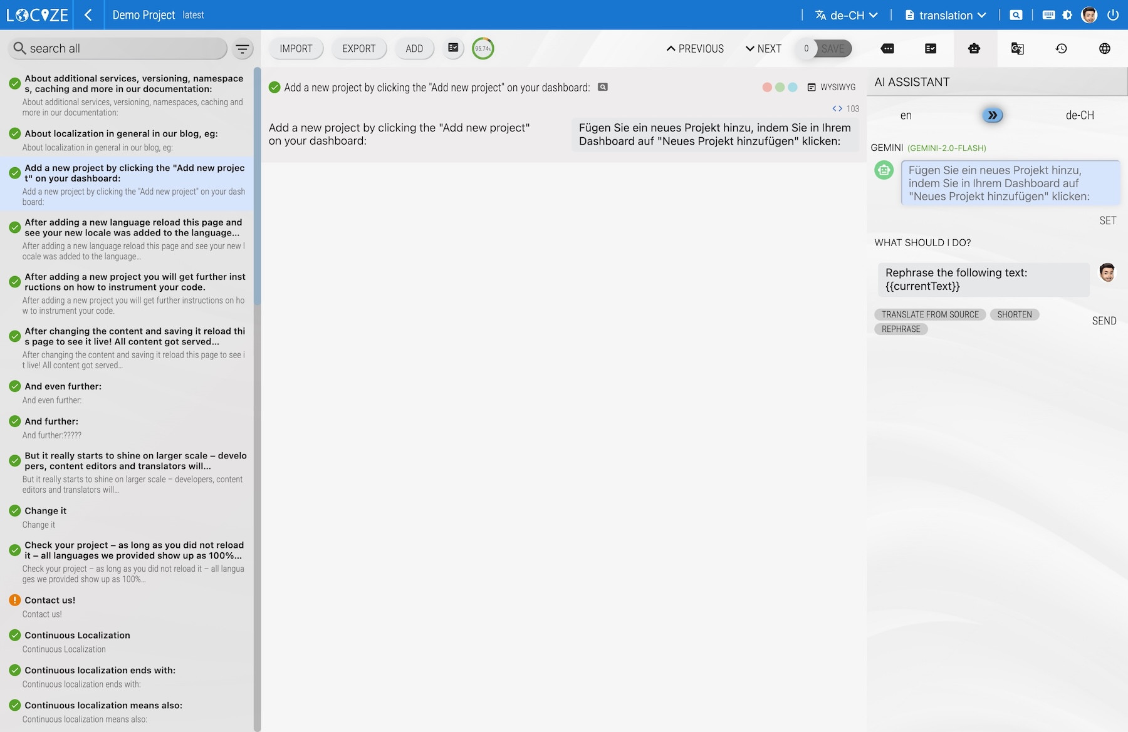Click the filter icon beside search
Image resolution: width=1128 pixels, height=732 pixels.
(x=243, y=49)
